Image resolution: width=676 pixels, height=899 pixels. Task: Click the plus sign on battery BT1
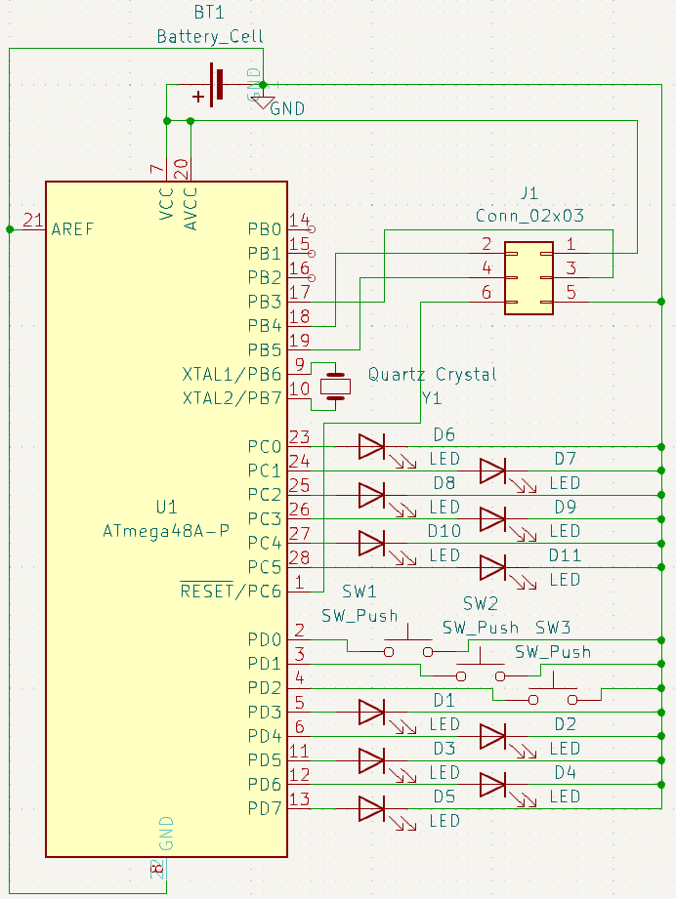198,97
